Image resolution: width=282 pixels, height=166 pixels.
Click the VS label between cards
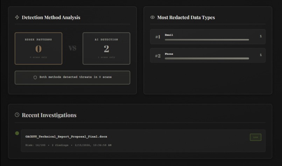click(72, 48)
